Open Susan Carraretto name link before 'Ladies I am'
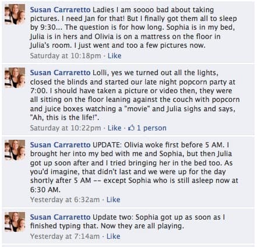Image resolution: width=257 pixels, height=247 pixels. point(60,10)
